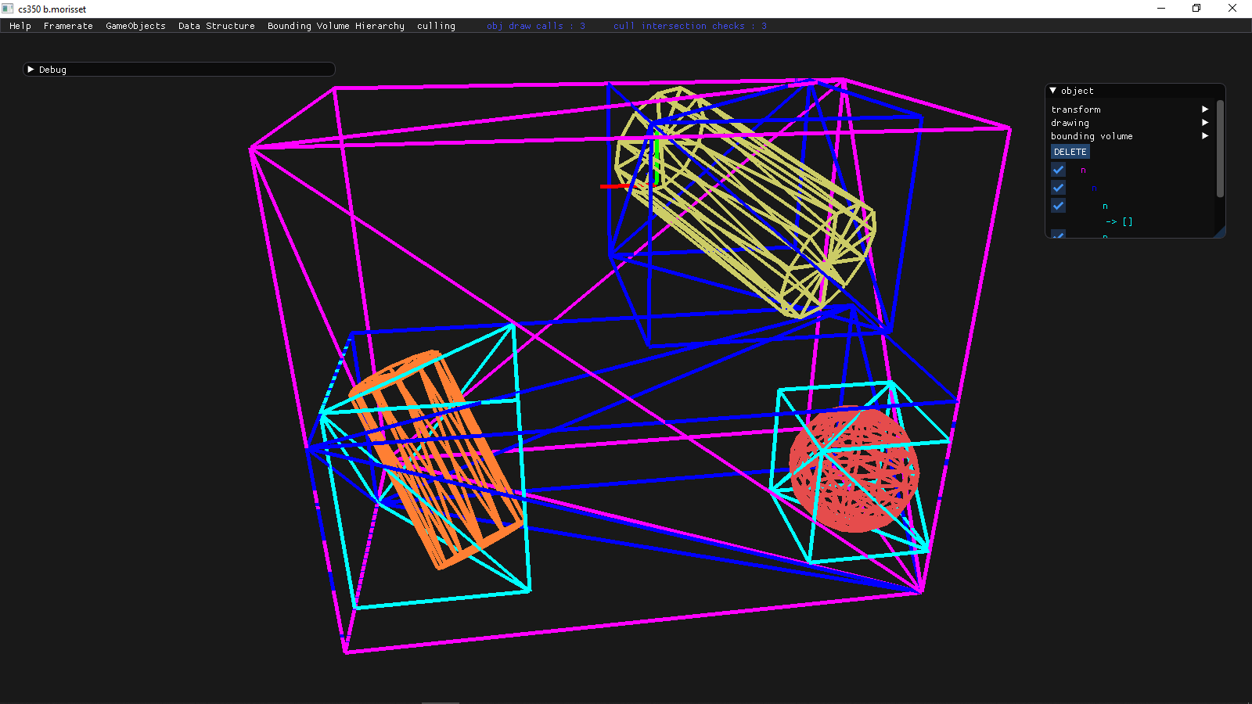Click the DELETE button

[1070, 152]
